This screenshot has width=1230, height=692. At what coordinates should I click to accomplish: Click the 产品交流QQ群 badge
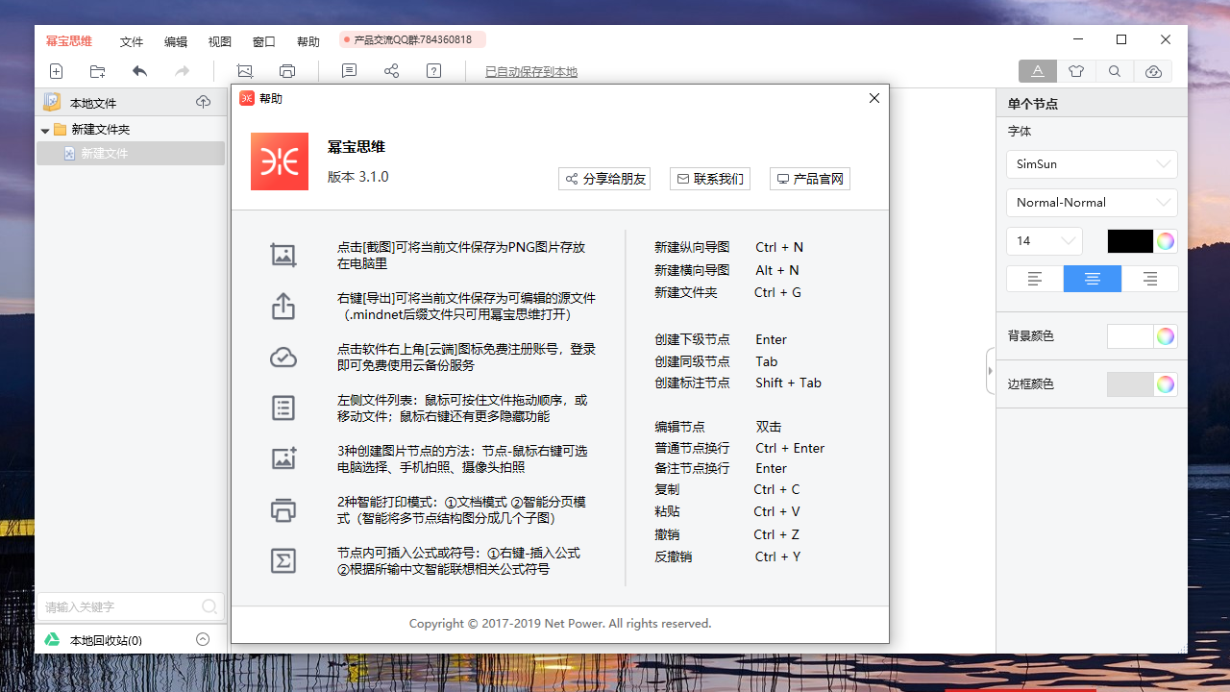[x=412, y=39]
